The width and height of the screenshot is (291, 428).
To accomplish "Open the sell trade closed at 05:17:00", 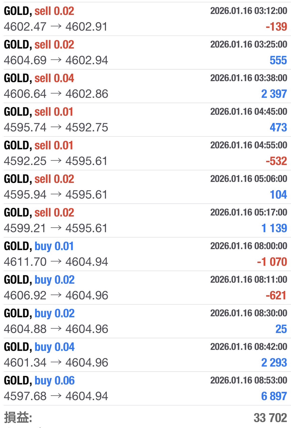I will tap(145, 220).
